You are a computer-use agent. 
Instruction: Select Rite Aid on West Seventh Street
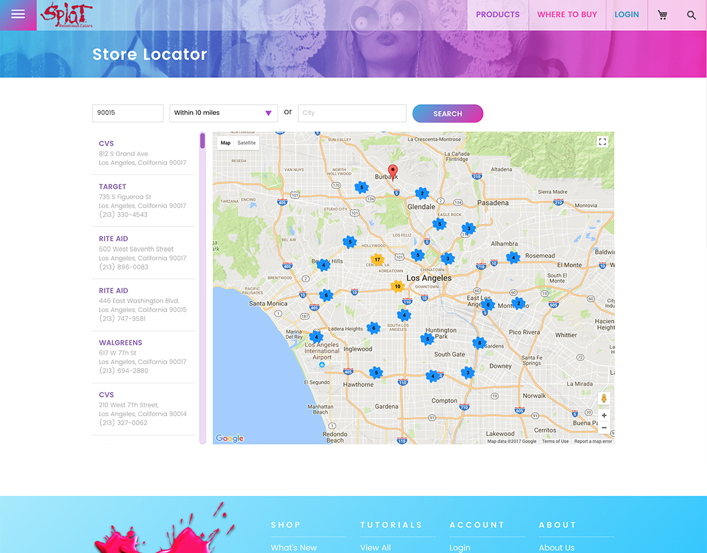coord(143,252)
